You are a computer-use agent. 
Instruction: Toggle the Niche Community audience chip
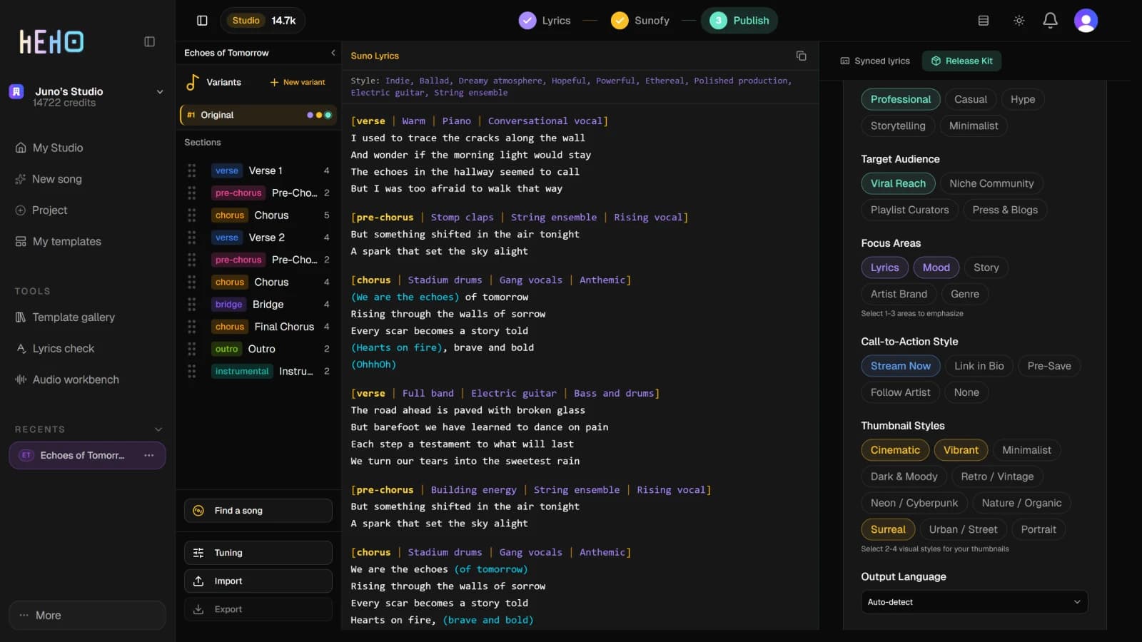tap(991, 183)
